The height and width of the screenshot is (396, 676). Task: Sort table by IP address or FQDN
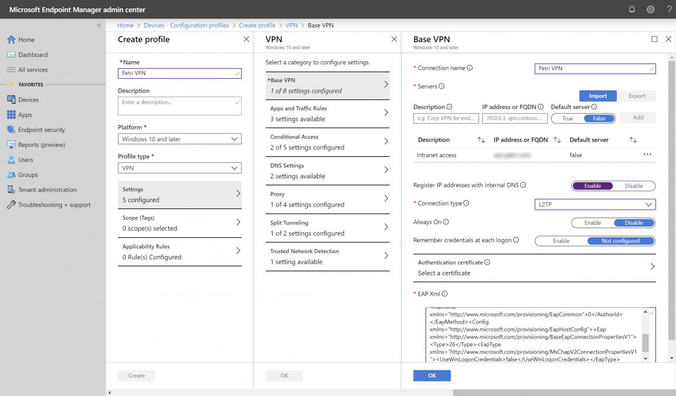tap(557, 140)
